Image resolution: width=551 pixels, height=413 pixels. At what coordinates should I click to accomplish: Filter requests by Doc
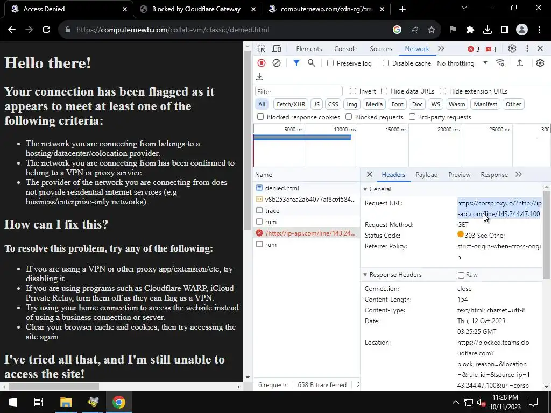tap(417, 104)
